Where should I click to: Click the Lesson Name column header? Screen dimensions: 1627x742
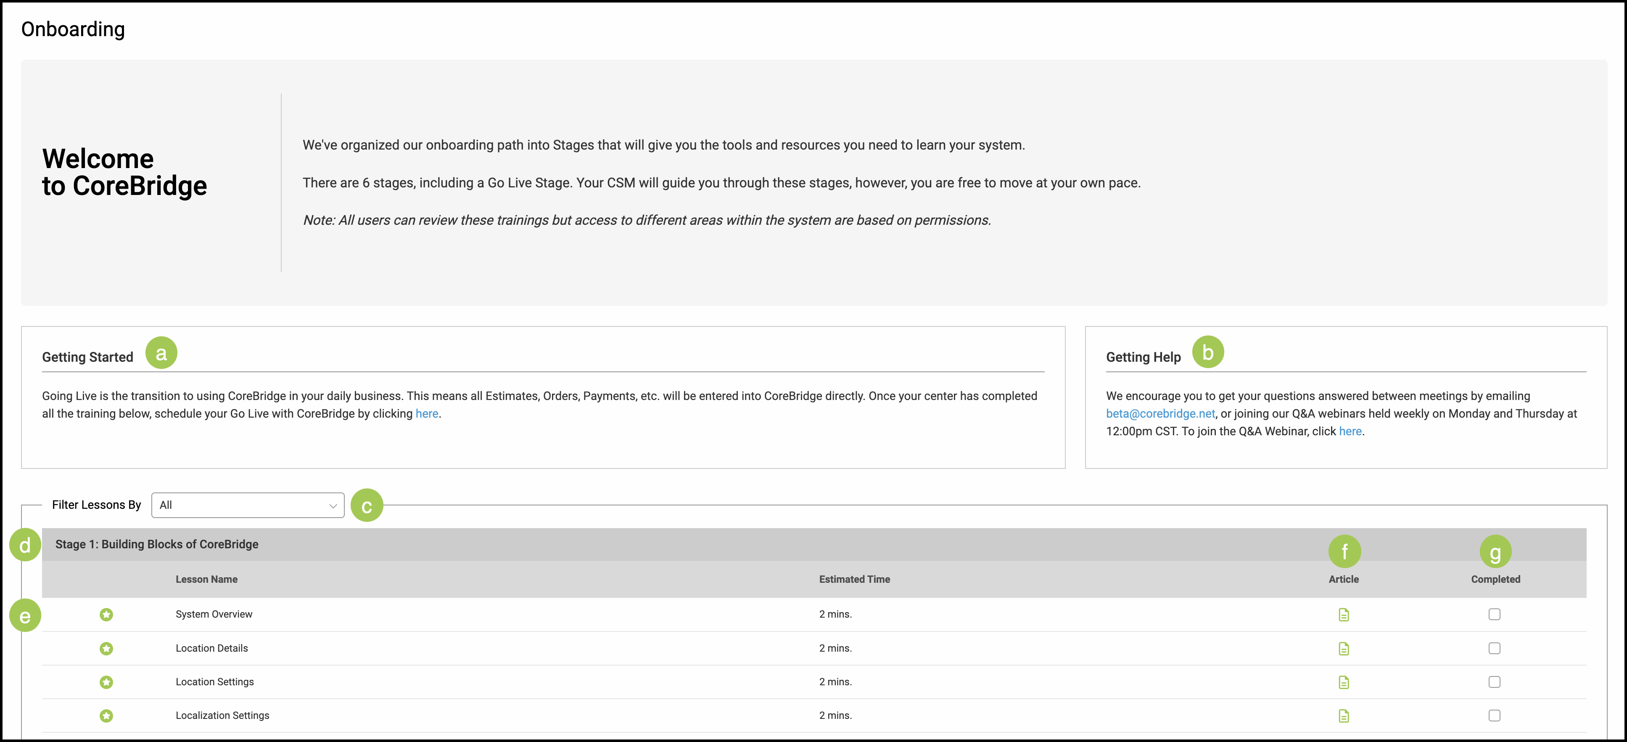206,579
